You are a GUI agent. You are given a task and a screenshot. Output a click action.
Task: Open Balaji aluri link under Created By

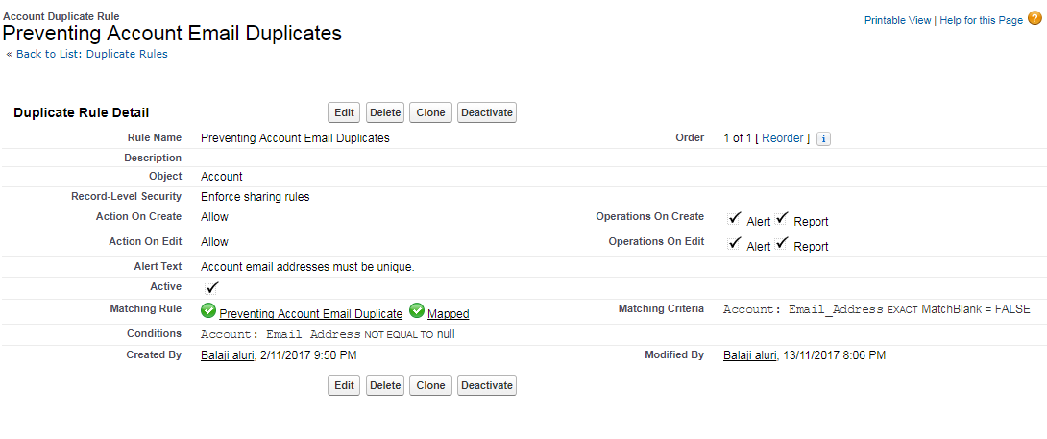tap(228, 355)
